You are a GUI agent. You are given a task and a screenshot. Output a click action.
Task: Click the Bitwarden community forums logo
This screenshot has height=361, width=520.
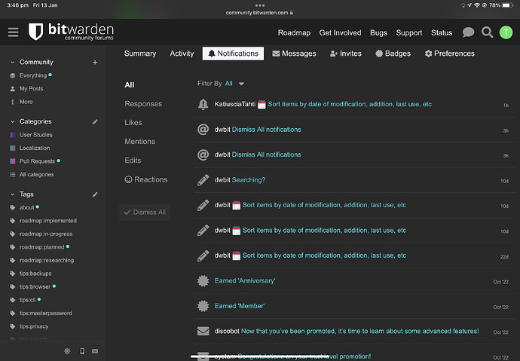[x=71, y=32]
